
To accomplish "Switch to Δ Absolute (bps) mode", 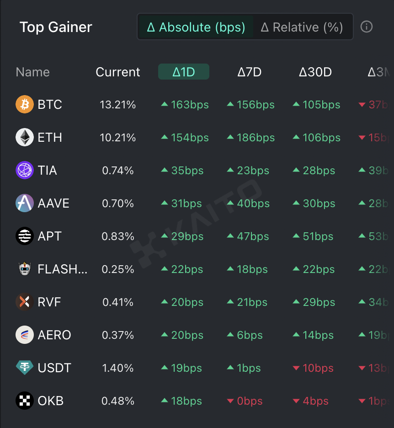I will (196, 27).
